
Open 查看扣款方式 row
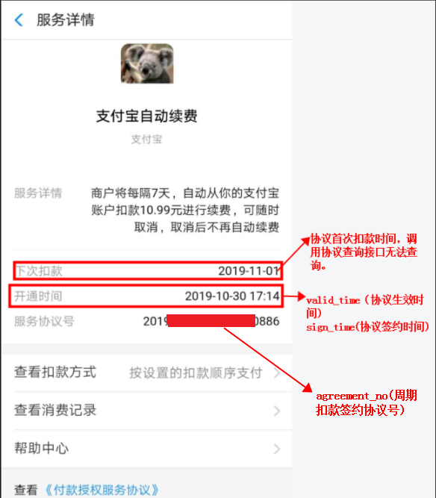(x=147, y=373)
